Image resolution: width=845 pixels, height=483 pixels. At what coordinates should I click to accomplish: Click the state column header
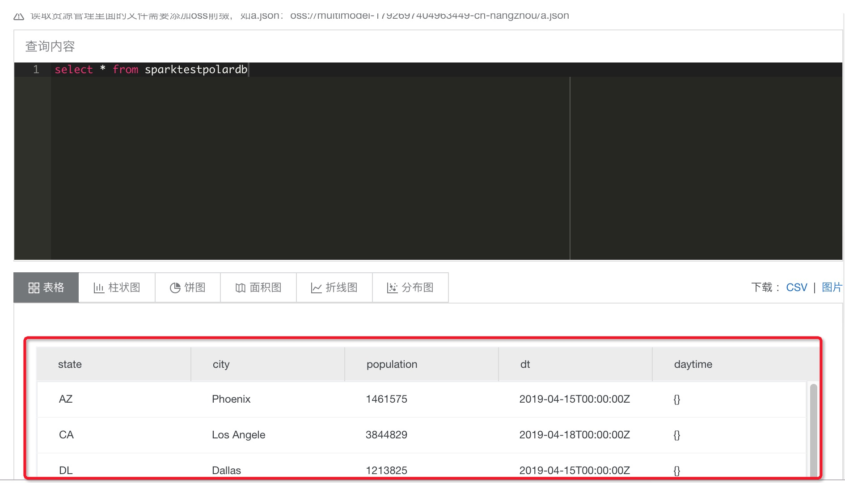tap(70, 364)
